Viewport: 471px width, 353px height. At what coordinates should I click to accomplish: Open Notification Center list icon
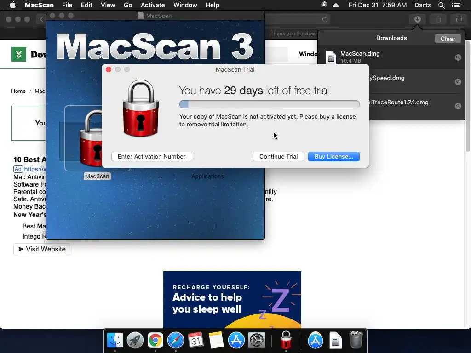pos(456,5)
